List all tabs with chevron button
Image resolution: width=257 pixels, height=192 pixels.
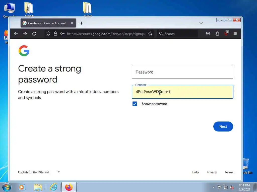pos(201,23)
